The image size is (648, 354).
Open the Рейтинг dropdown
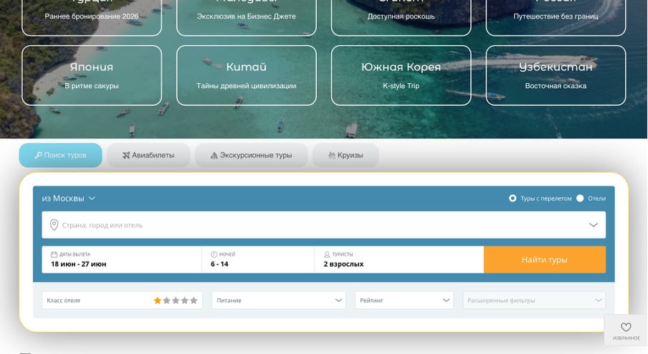point(404,300)
